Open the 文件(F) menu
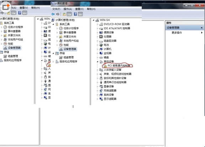Viewport: 205px width, 147px height. 56,9
